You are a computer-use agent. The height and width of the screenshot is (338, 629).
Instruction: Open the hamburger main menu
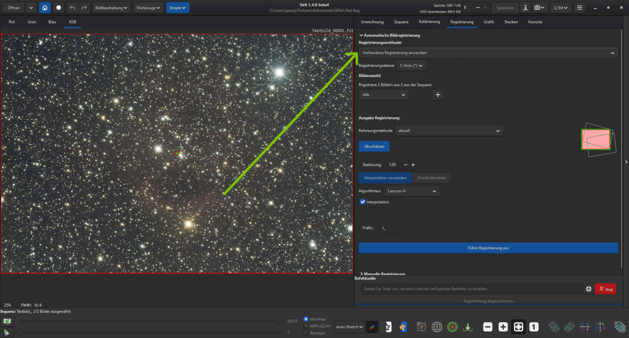point(579,8)
